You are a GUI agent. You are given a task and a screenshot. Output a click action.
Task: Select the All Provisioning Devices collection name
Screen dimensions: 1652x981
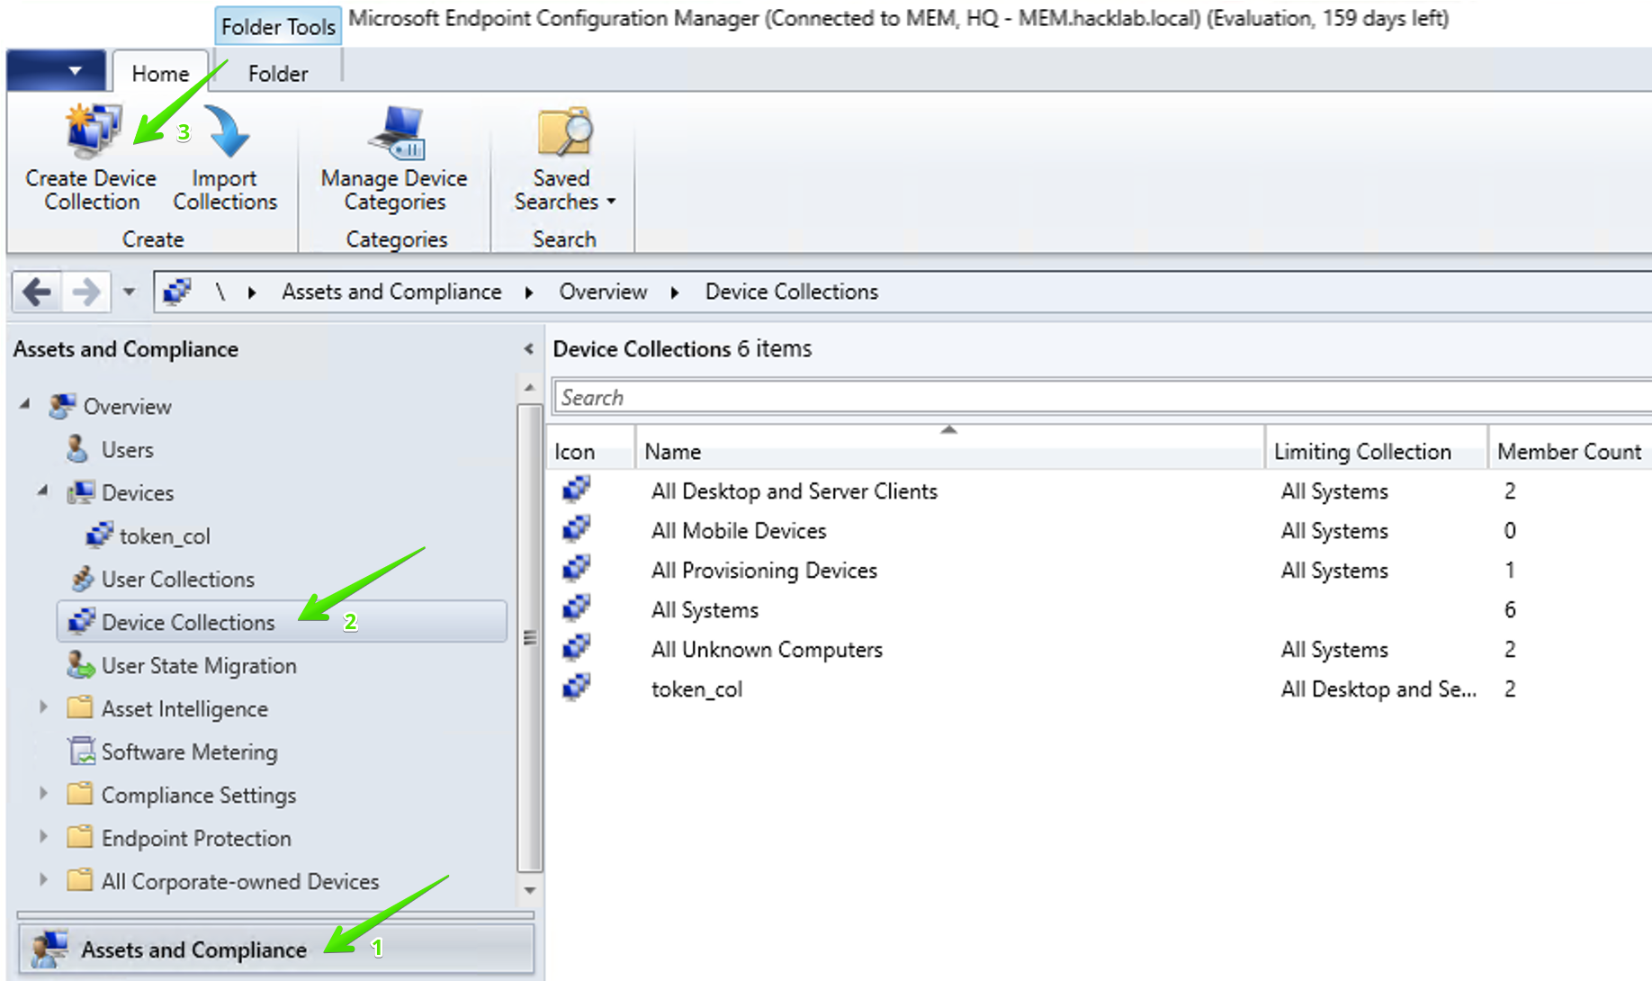click(764, 570)
